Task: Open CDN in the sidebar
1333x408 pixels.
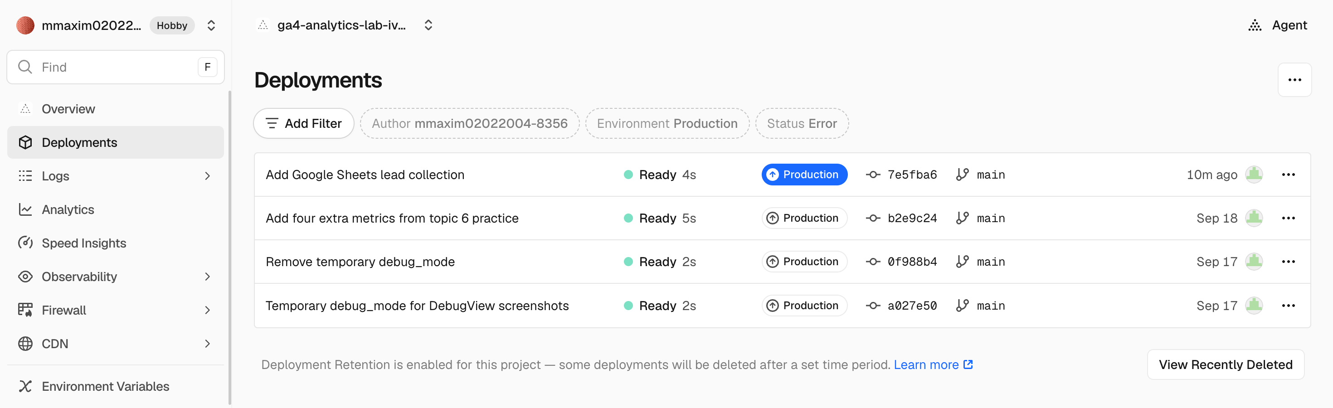Action: pyautogui.click(x=116, y=344)
